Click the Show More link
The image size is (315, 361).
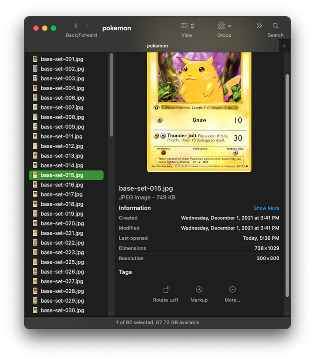tap(266, 208)
